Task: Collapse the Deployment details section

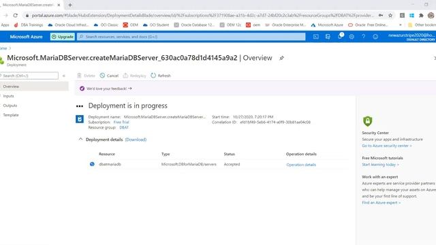Action: click(x=80, y=139)
